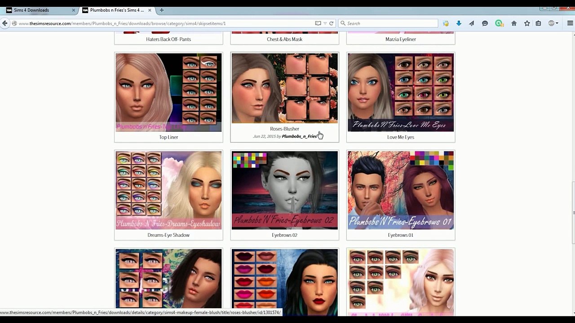Reload the current page

[332, 23]
